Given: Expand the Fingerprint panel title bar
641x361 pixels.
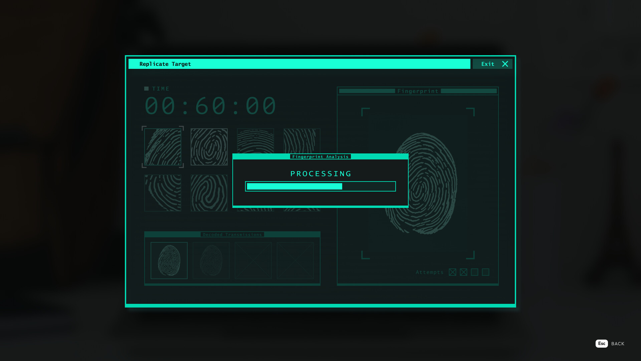Looking at the screenshot, I should [418, 91].
